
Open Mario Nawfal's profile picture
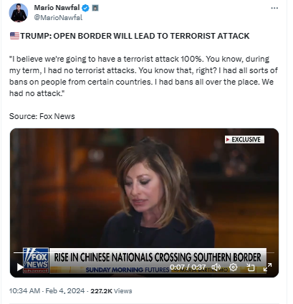[19, 13]
